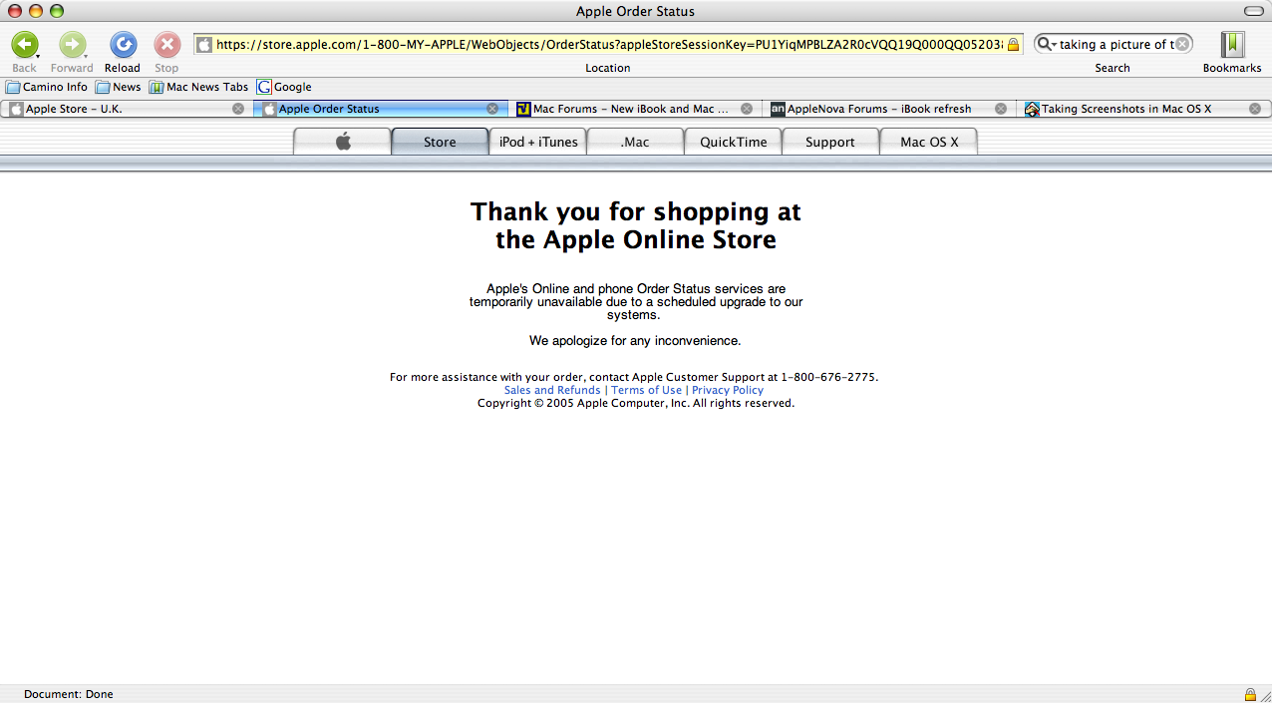Open the Camino Info bookmarks folder

tap(47, 87)
